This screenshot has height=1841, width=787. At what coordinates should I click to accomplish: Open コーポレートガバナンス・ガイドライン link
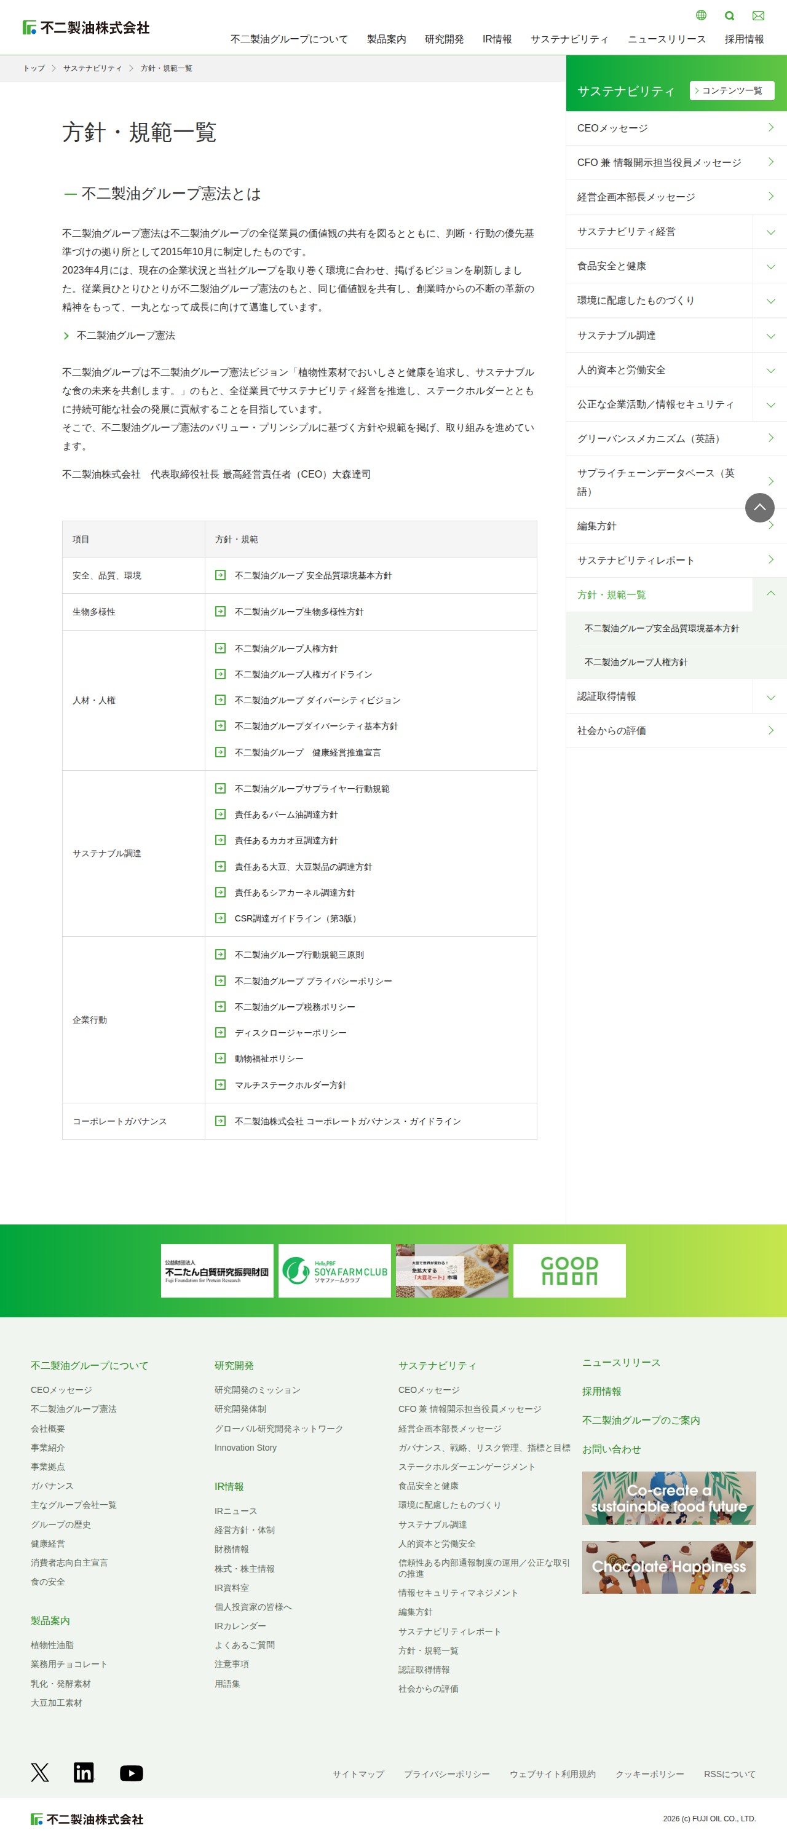point(347,1121)
